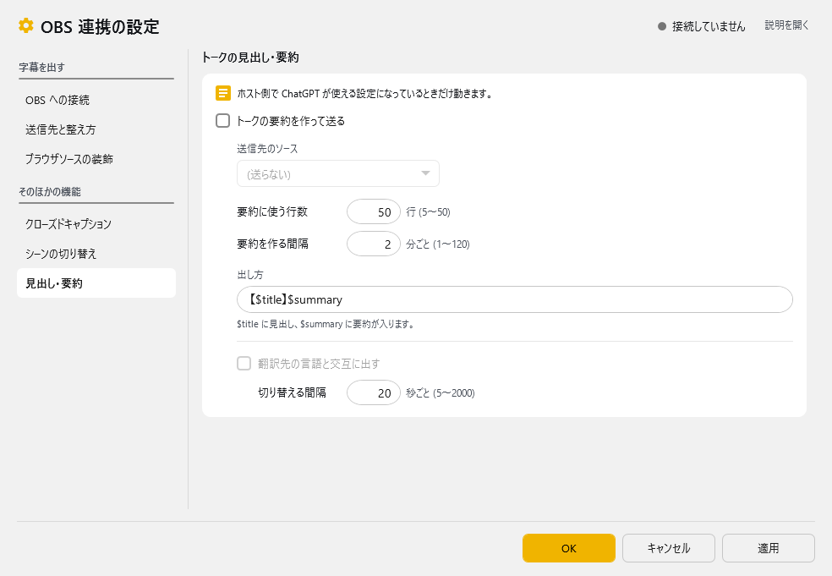Open the 説明を開く link
This screenshot has width=832, height=576.
tap(787, 25)
